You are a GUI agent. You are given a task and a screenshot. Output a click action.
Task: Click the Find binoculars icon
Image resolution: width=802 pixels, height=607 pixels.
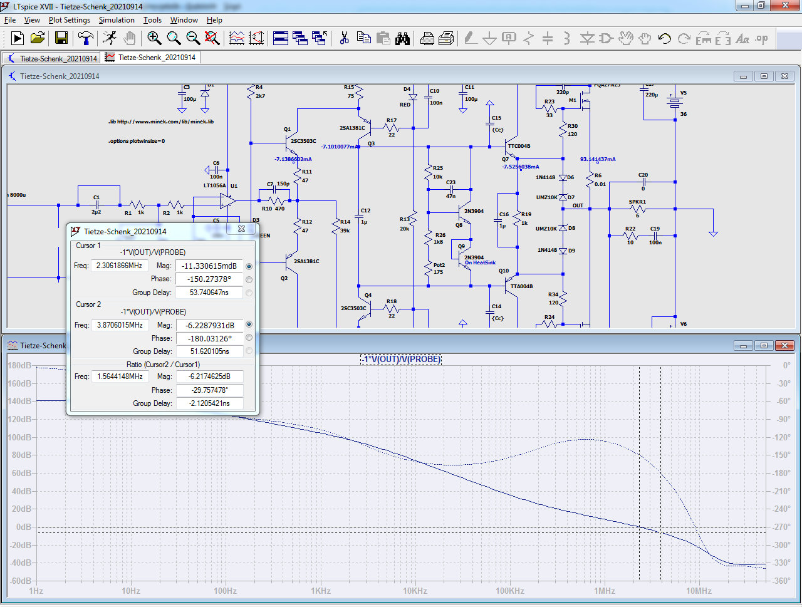coord(402,38)
